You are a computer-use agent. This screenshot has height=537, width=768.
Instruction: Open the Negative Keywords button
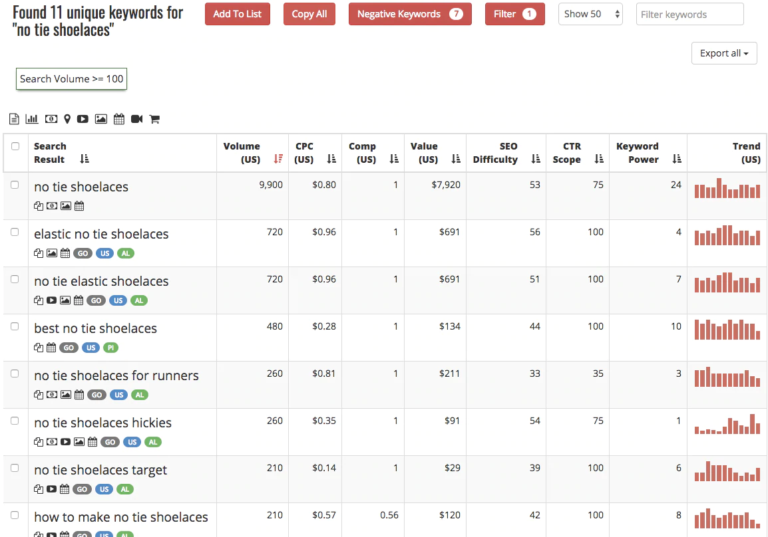(x=409, y=14)
